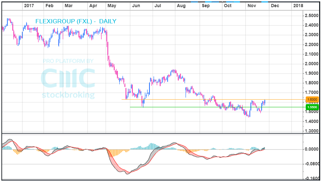Click the 2.4000 value on the price axis
The height and width of the screenshot is (182, 323).
[312, 25]
